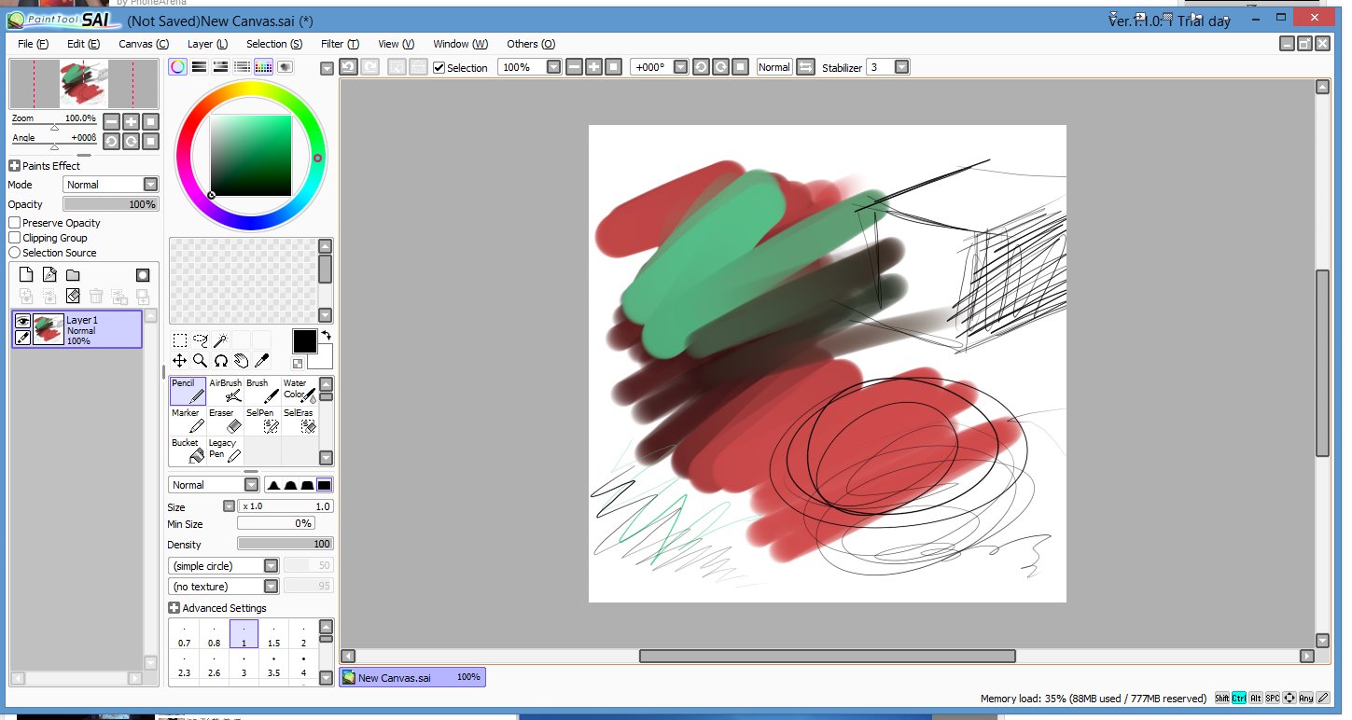This screenshot has height=720, width=1352.
Task: Enable Clipping Group checkbox
Action: tap(15, 238)
